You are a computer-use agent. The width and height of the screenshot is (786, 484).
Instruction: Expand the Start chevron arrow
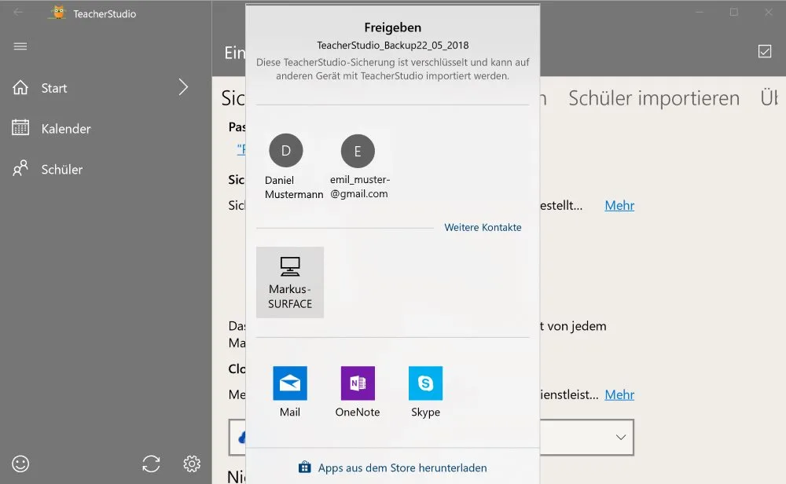click(183, 87)
